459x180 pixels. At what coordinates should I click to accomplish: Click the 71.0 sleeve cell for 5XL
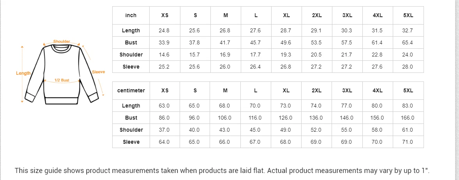point(408,142)
